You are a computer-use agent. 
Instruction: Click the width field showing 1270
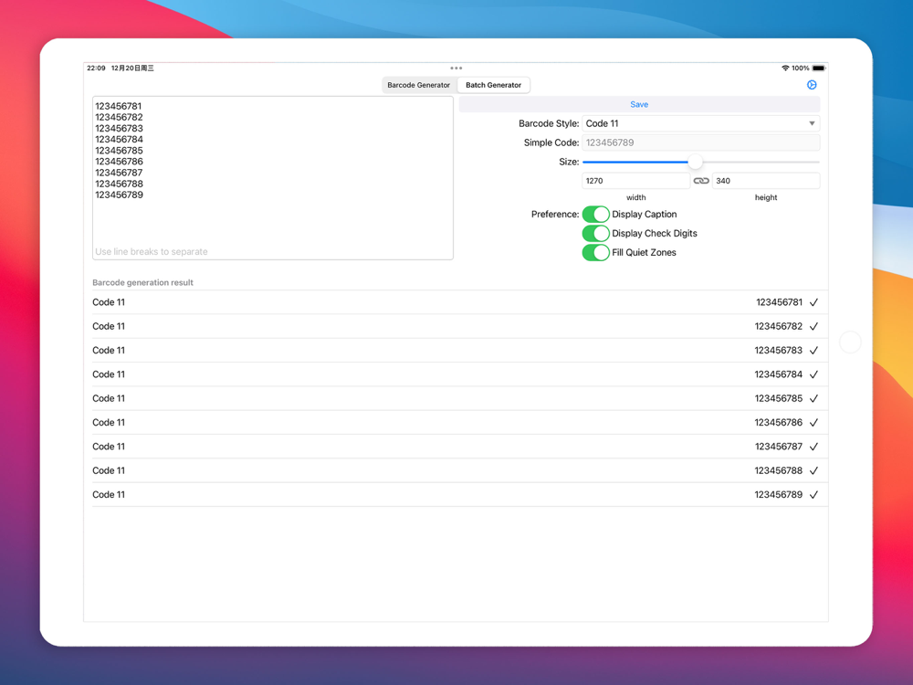(635, 181)
